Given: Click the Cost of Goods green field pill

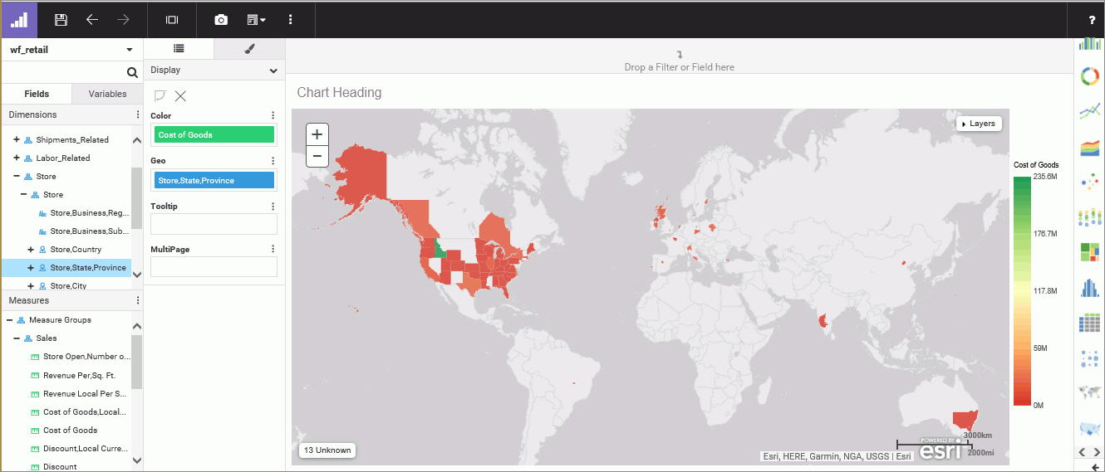Looking at the screenshot, I should (214, 134).
